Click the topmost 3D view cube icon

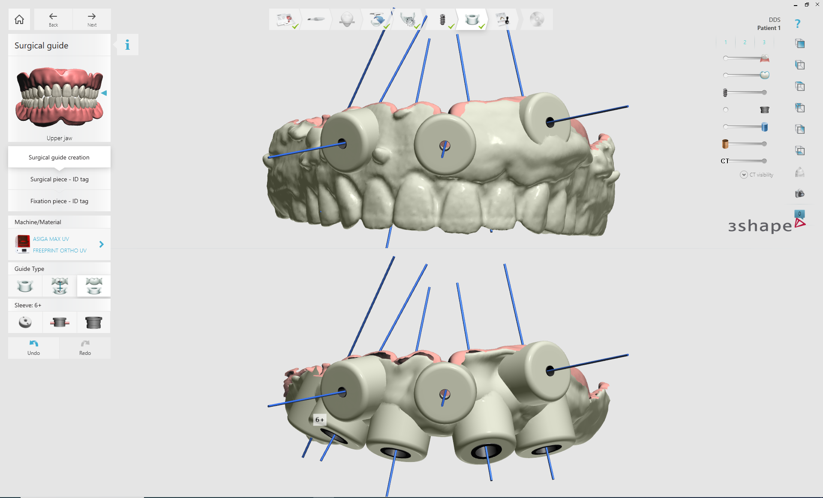pyautogui.click(x=800, y=43)
